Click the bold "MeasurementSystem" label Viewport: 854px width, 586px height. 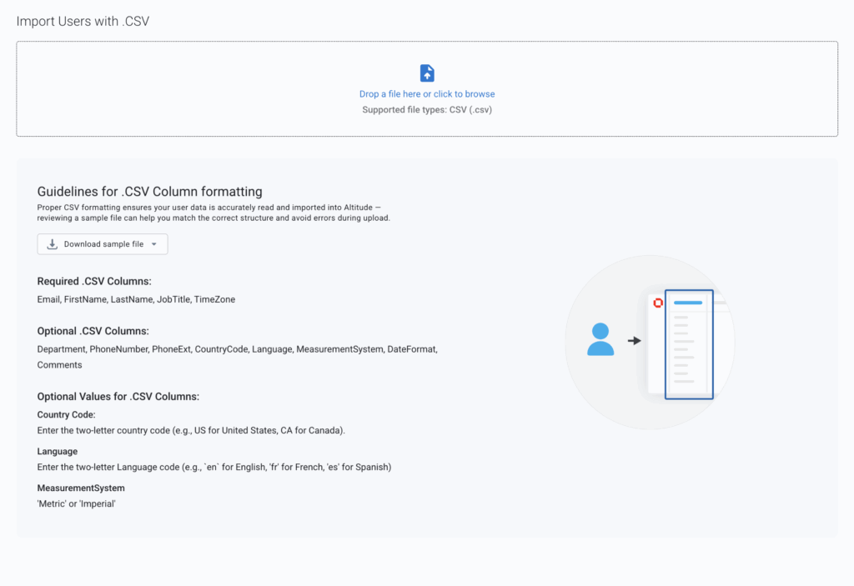click(x=81, y=488)
